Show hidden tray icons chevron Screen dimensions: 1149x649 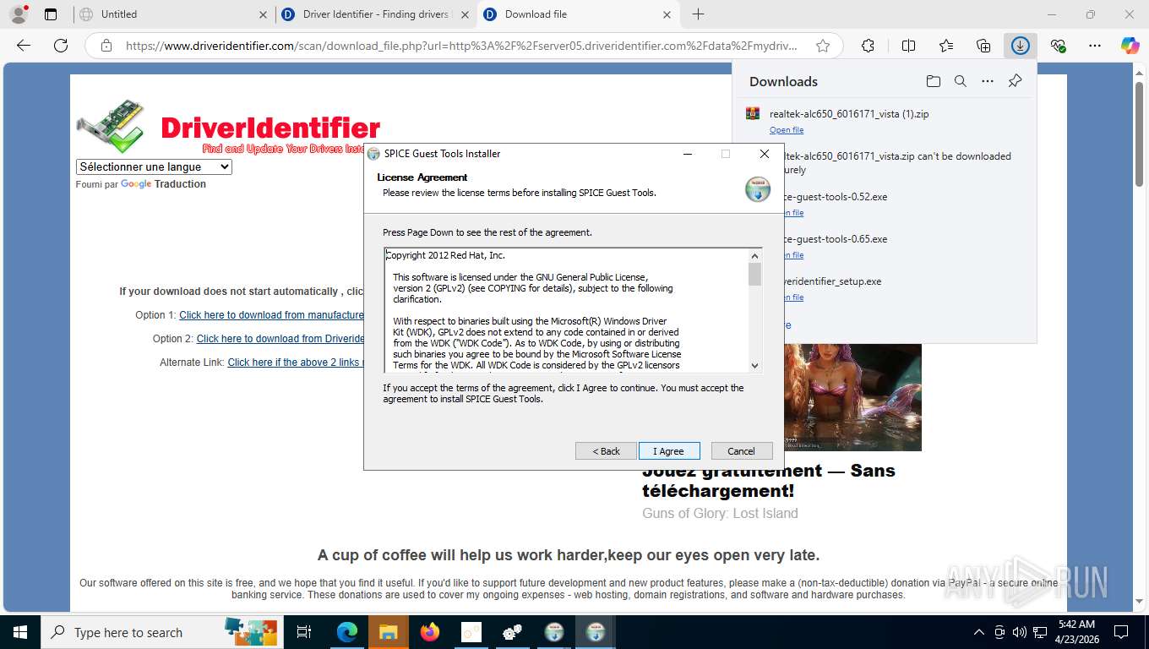979,632
